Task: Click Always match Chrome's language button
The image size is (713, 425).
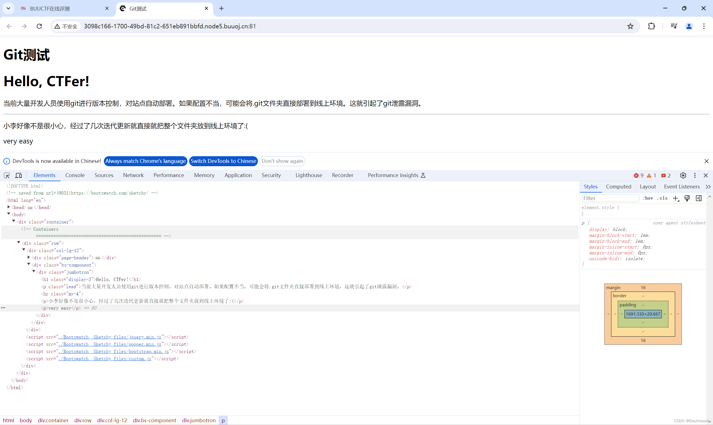Action: pyautogui.click(x=146, y=161)
